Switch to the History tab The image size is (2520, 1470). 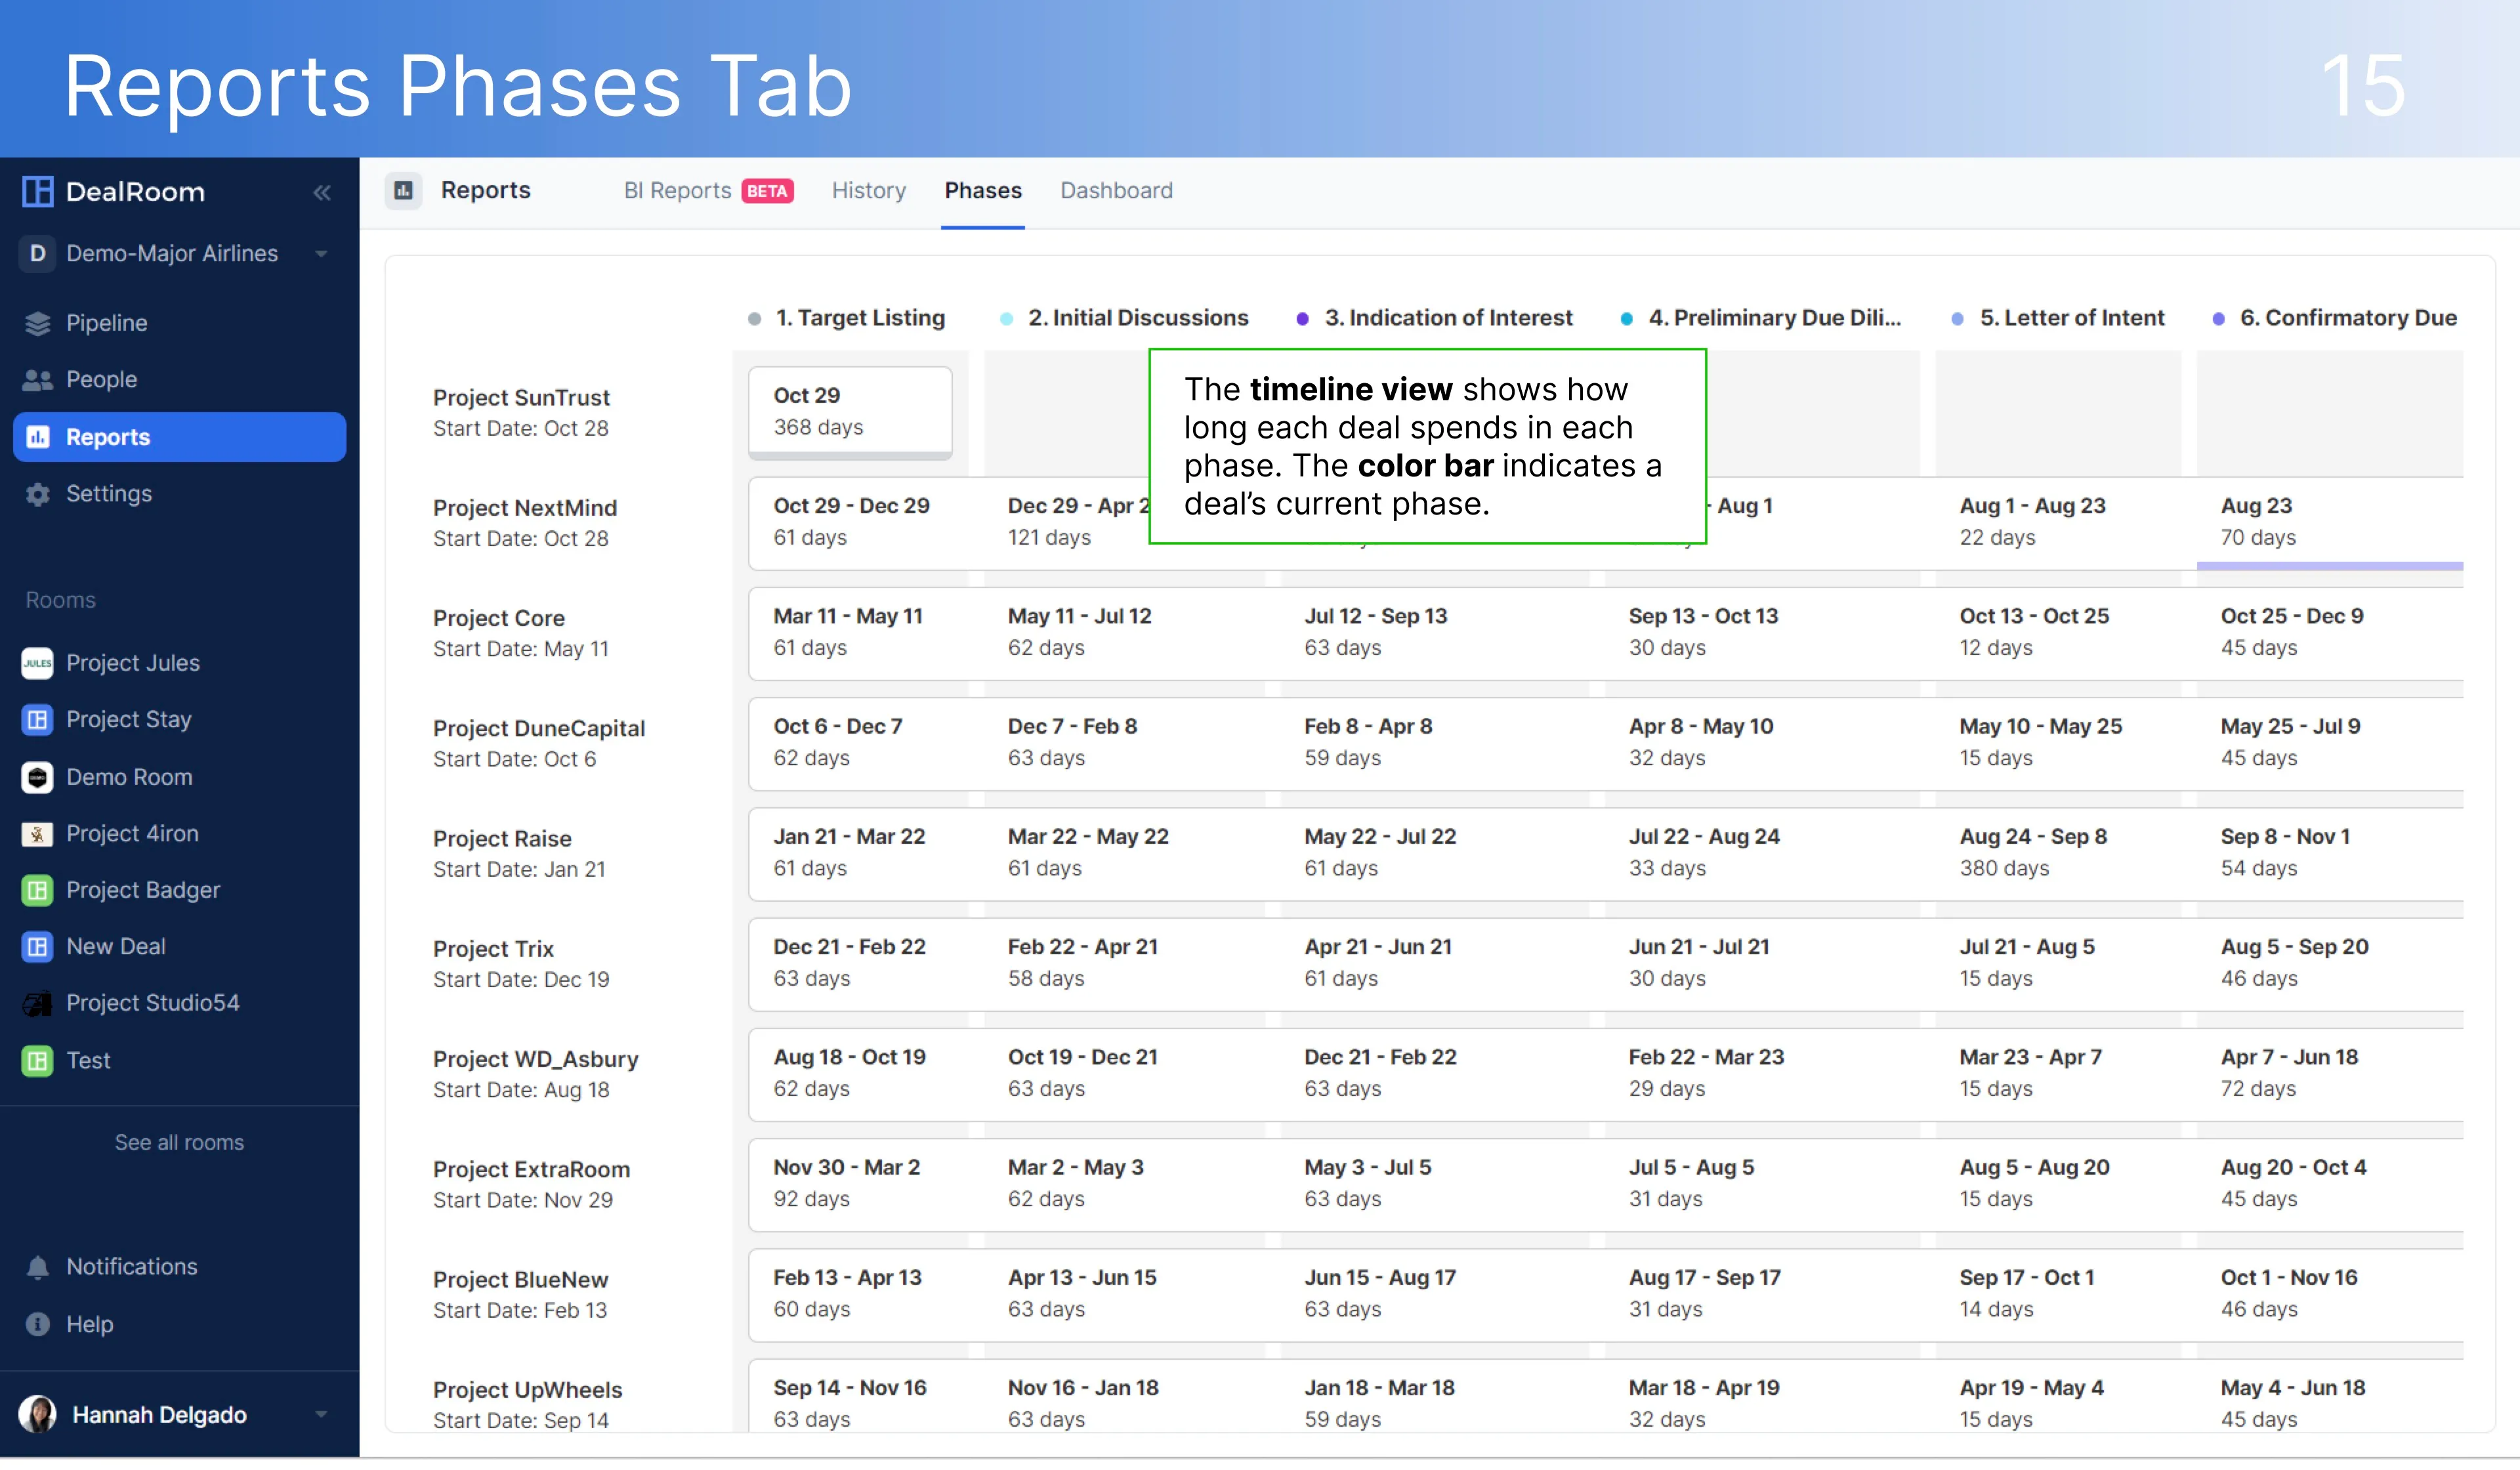point(868,191)
